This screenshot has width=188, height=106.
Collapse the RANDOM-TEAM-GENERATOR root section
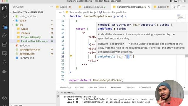pyautogui.click(x=11, y=12)
